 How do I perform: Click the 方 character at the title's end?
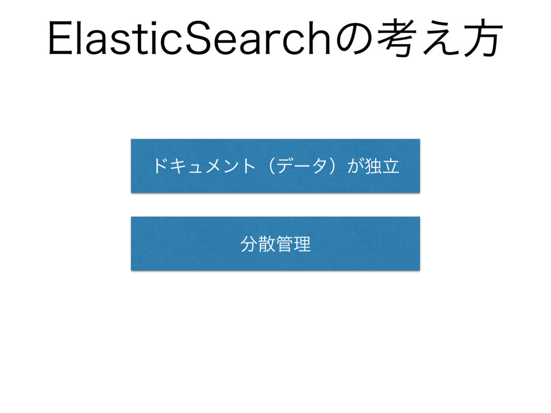tap(484, 38)
